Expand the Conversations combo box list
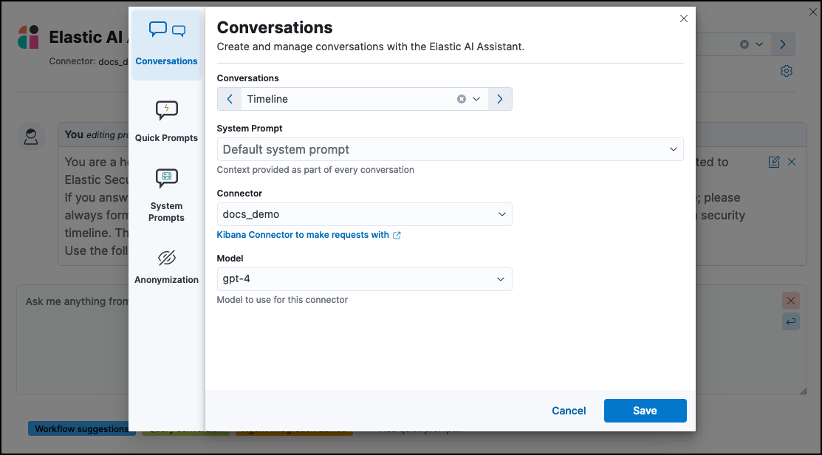Screen dimensions: 822x455 point(476,99)
